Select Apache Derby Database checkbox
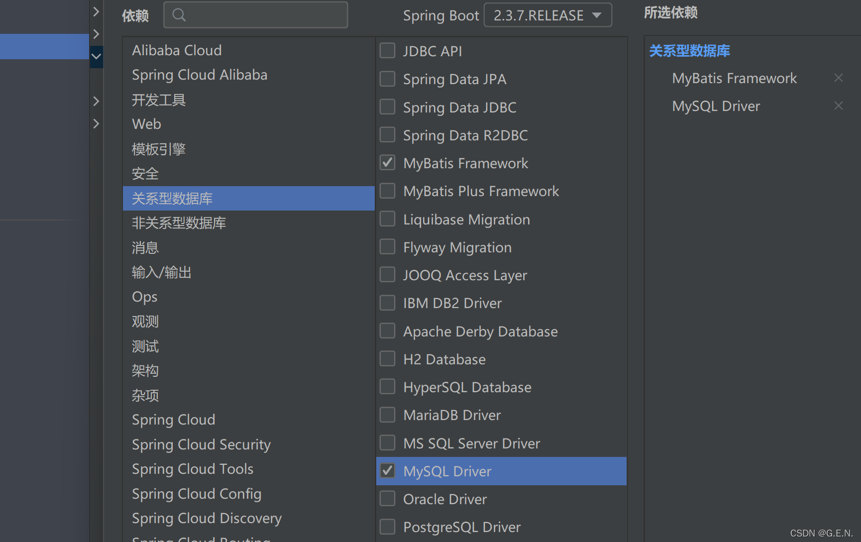The width and height of the screenshot is (861, 542). click(x=387, y=331)
